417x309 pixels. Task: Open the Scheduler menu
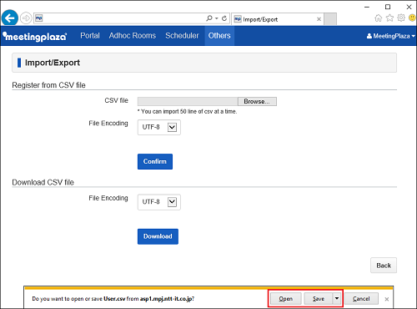click(x=182, y=36)
